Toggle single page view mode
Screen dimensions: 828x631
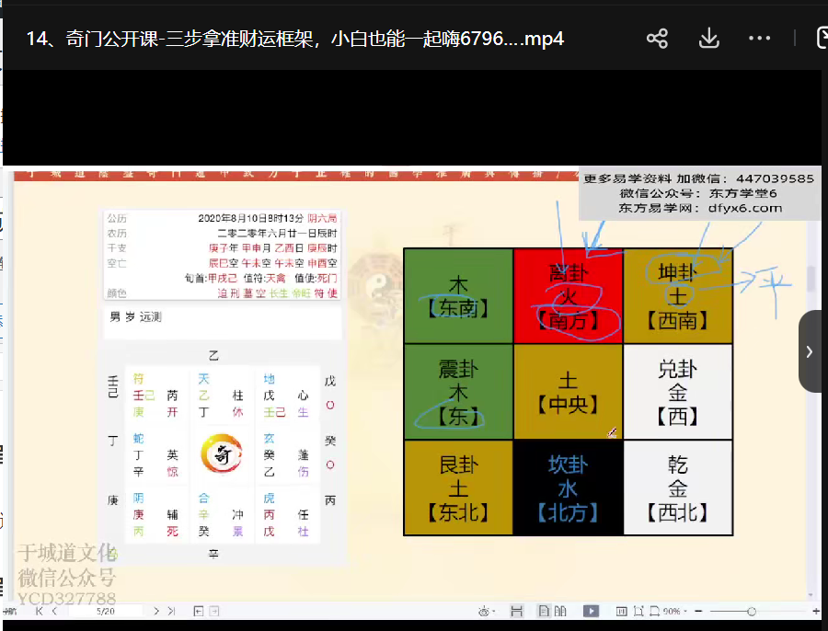click(545, 611)
